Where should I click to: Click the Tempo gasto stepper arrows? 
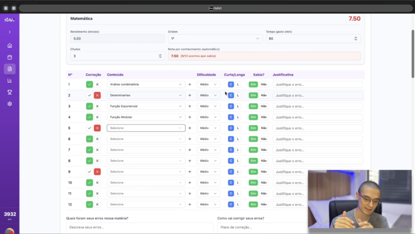[356, 39]
